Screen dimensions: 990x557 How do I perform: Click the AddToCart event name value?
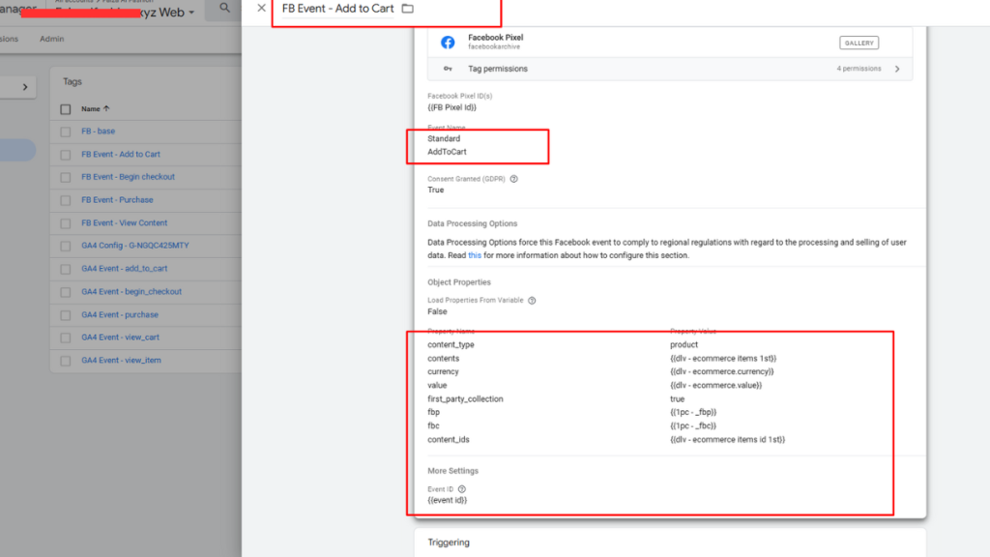point(447,152)
